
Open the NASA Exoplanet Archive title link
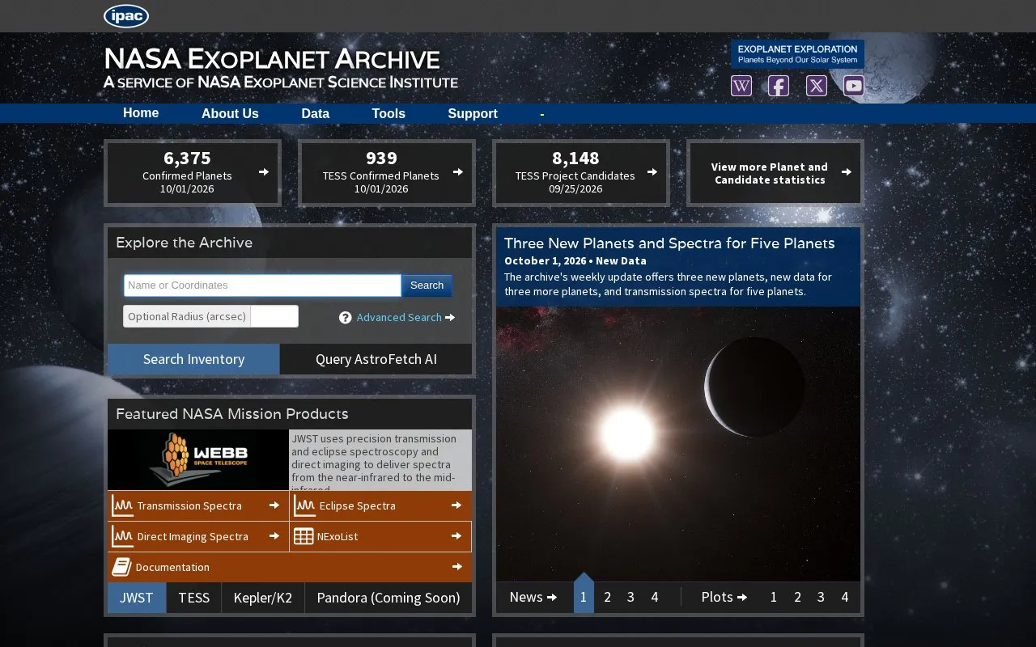(272, 59)
